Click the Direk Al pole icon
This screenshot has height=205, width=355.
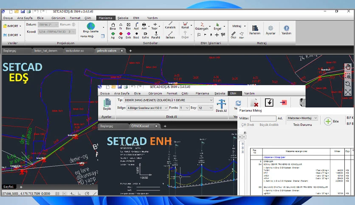tap(221, 105)
